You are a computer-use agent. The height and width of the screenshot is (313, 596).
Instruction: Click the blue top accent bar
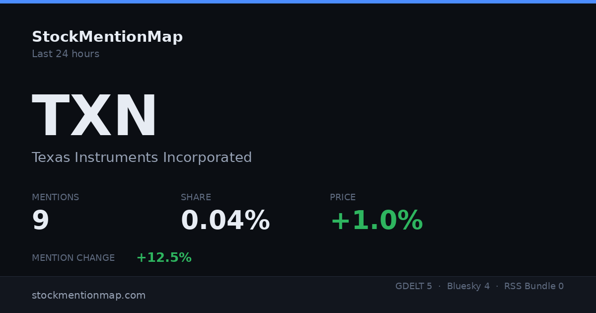pos(298,1)
